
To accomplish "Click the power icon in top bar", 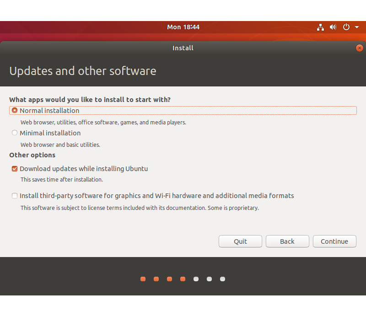I will [x=346, y=27].
